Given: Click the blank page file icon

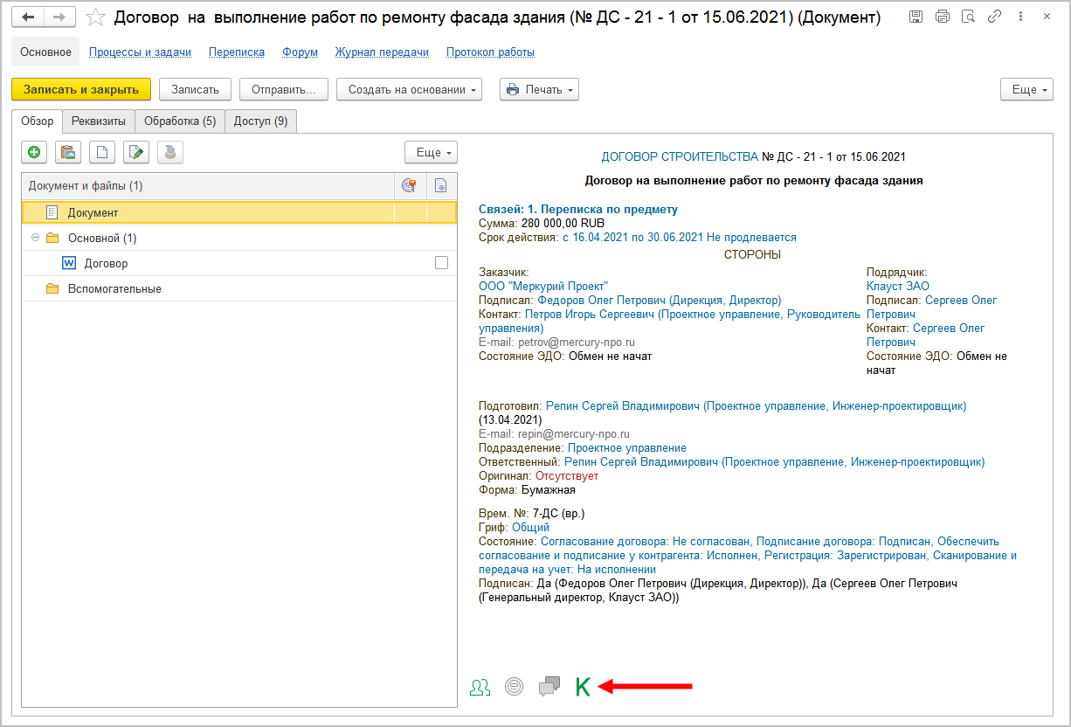Looking at the screenshot, I should 102,152.
